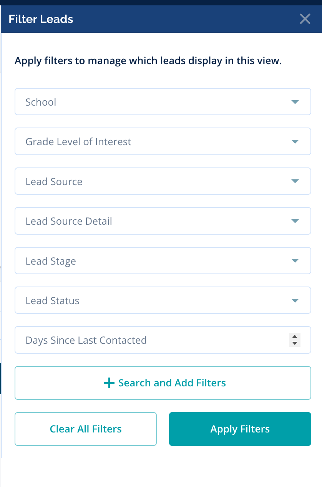Close the Filter Leads panel
This screenshot has width=322, height=487.
(x=305, y=19)
